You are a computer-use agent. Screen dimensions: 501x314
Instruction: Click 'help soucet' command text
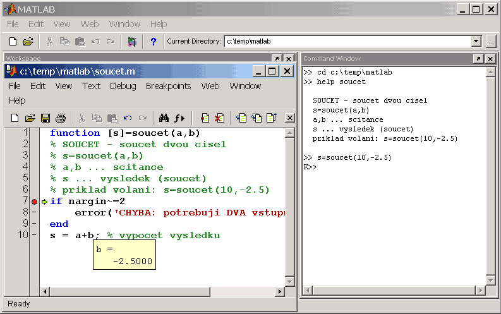point(341,82)
